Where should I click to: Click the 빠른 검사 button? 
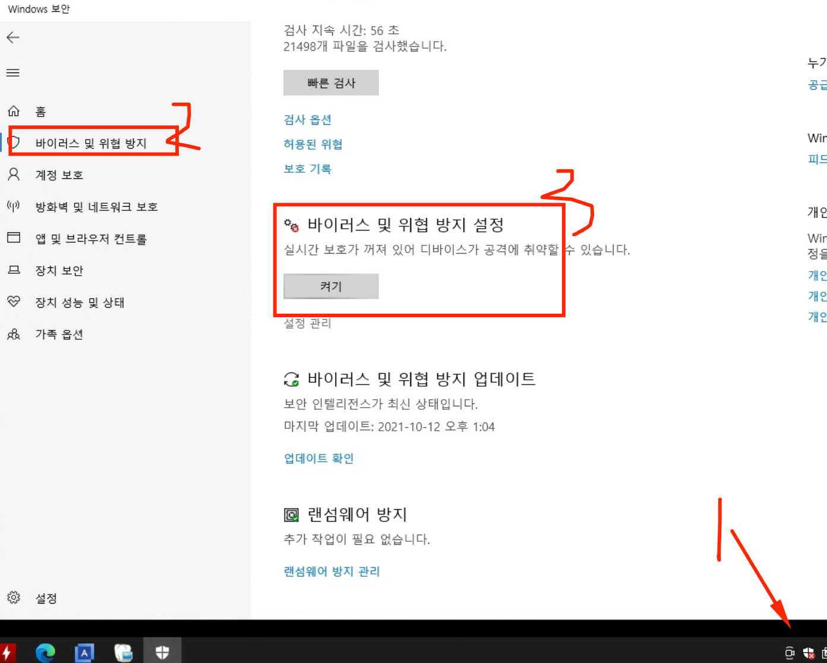click(x=331, y=83)
